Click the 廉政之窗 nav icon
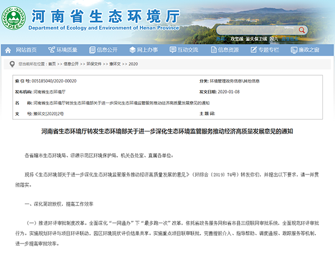 [x=293, y=50]
